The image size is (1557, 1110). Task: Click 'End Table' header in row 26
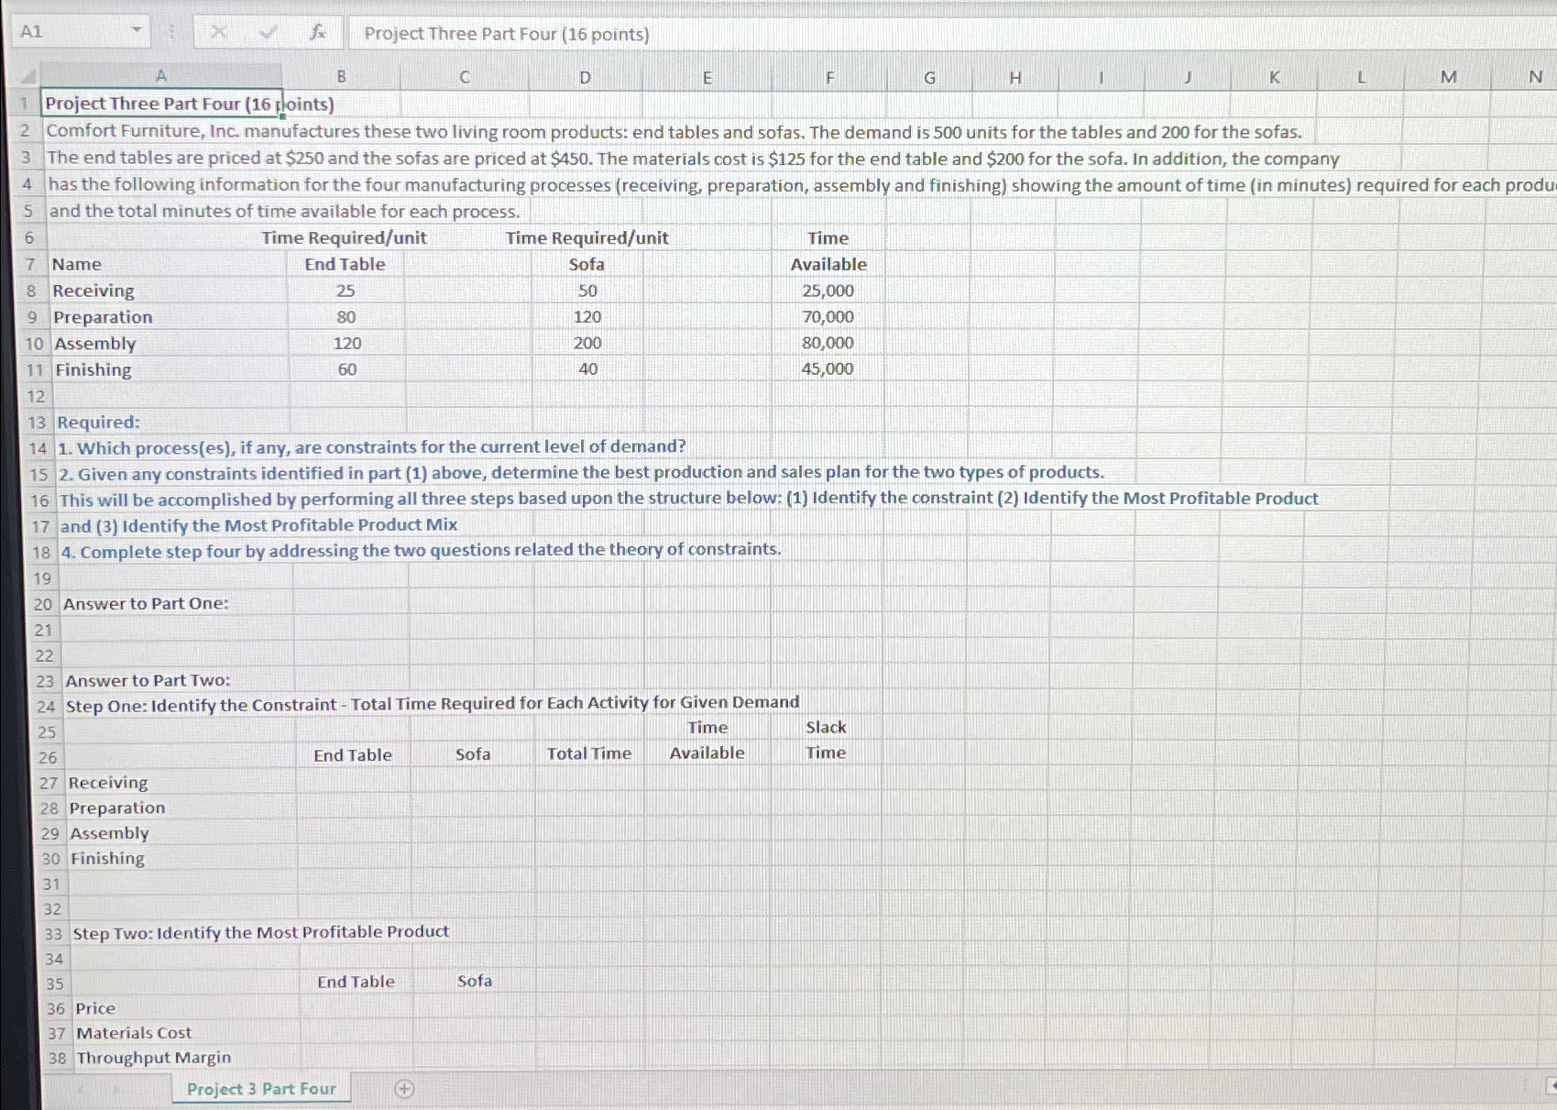(353, 755)
